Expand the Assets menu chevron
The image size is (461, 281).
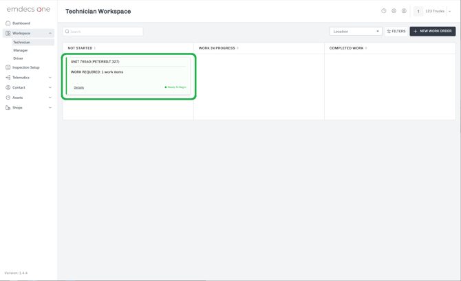[x=50, y=98]
